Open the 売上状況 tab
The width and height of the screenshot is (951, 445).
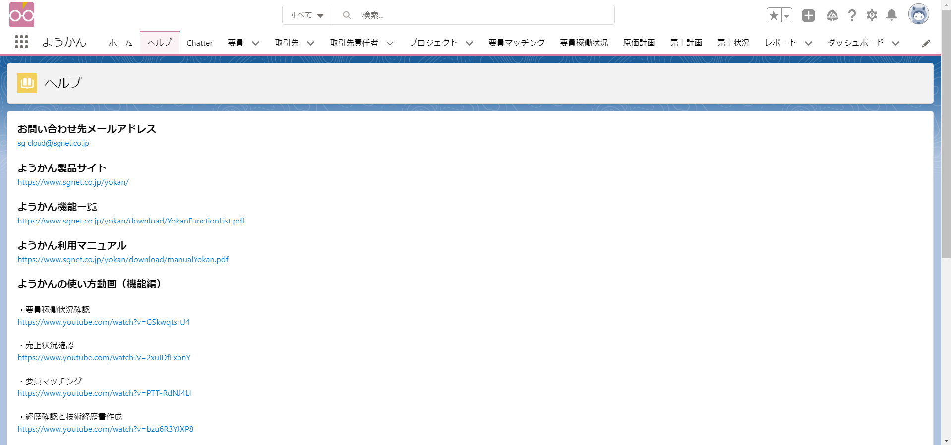coord(733,43)
